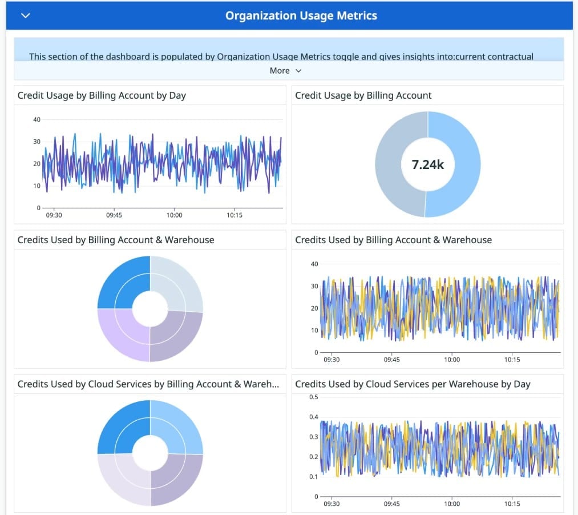578x515 pixels.
Task: Click the 10:00 tick on Credit Usage by Day chart
Action: pyautogui.click(x=174, y=215)
